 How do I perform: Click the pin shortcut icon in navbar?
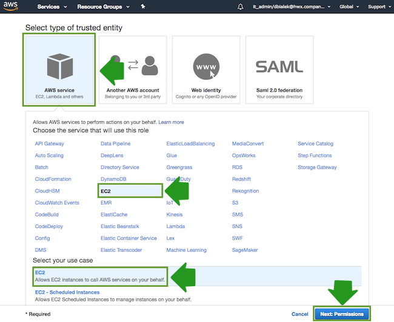pyautogui.click(x=142, y=7)
